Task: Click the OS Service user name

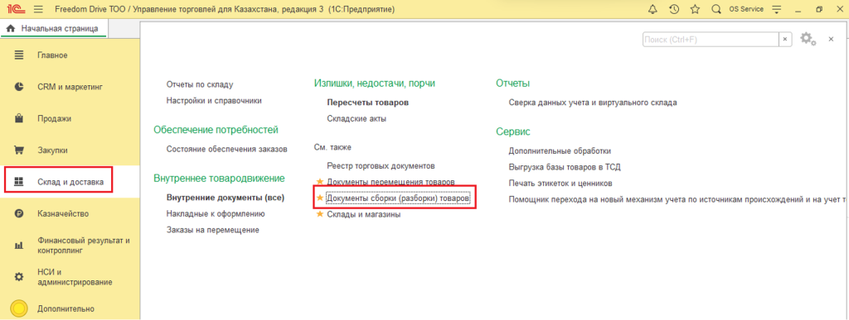Action: pyautogui.click(x=746, y=9)
